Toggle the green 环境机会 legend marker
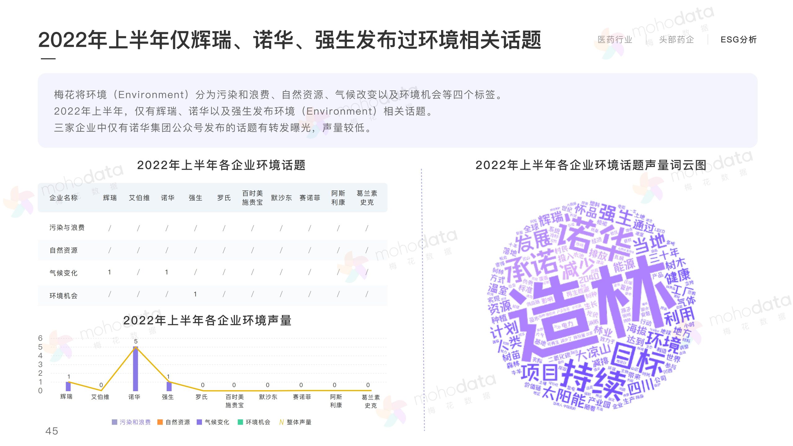Viewport: 793px width, 446px height. 240,422
